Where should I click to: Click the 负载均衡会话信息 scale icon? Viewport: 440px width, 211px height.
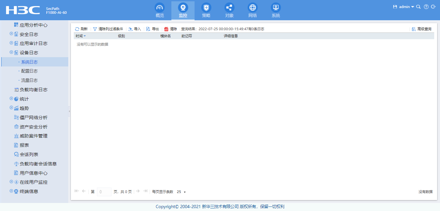16,164
